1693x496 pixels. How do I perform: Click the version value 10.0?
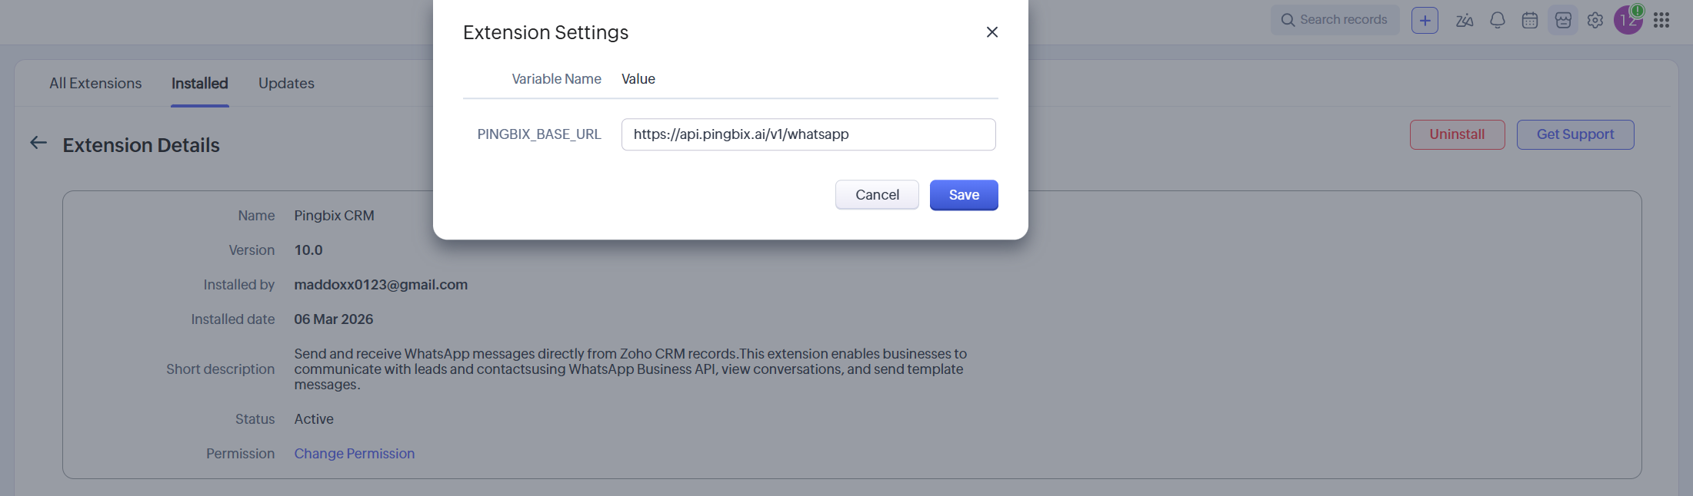[x=308, y=250]
